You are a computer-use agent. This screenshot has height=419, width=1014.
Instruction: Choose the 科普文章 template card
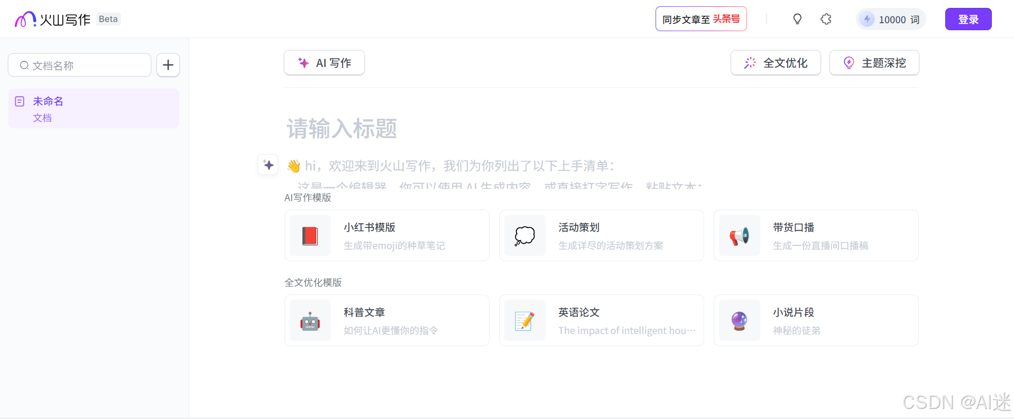point(387,320)
